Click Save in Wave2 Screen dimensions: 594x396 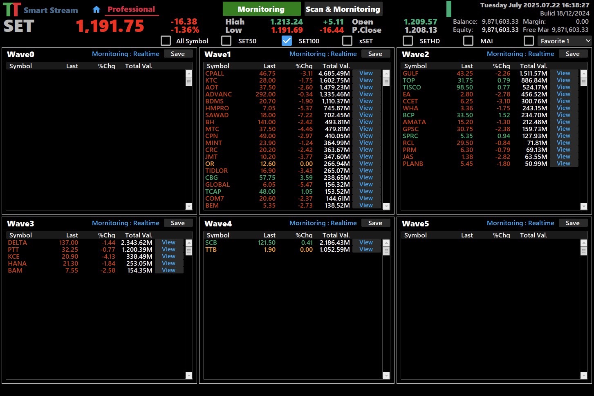pos(573,54)
